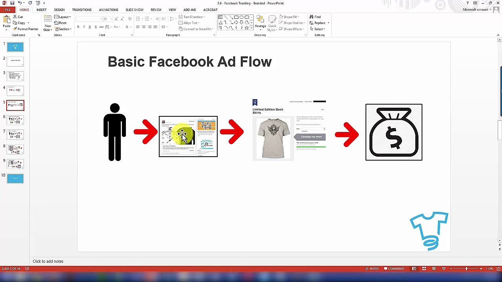Toggle right text alignment

(149, 27)
